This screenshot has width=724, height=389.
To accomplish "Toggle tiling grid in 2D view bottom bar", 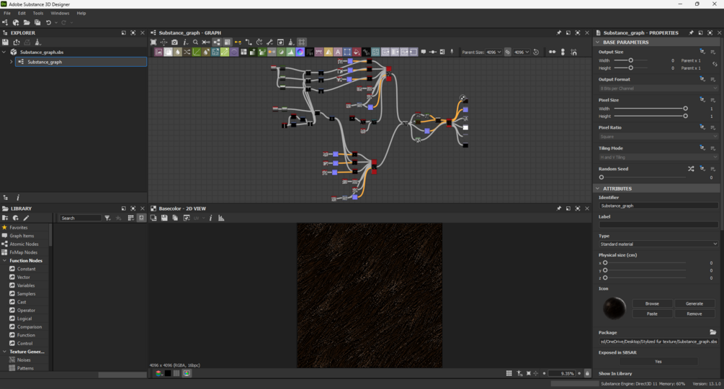I will (x=509, y=373).
